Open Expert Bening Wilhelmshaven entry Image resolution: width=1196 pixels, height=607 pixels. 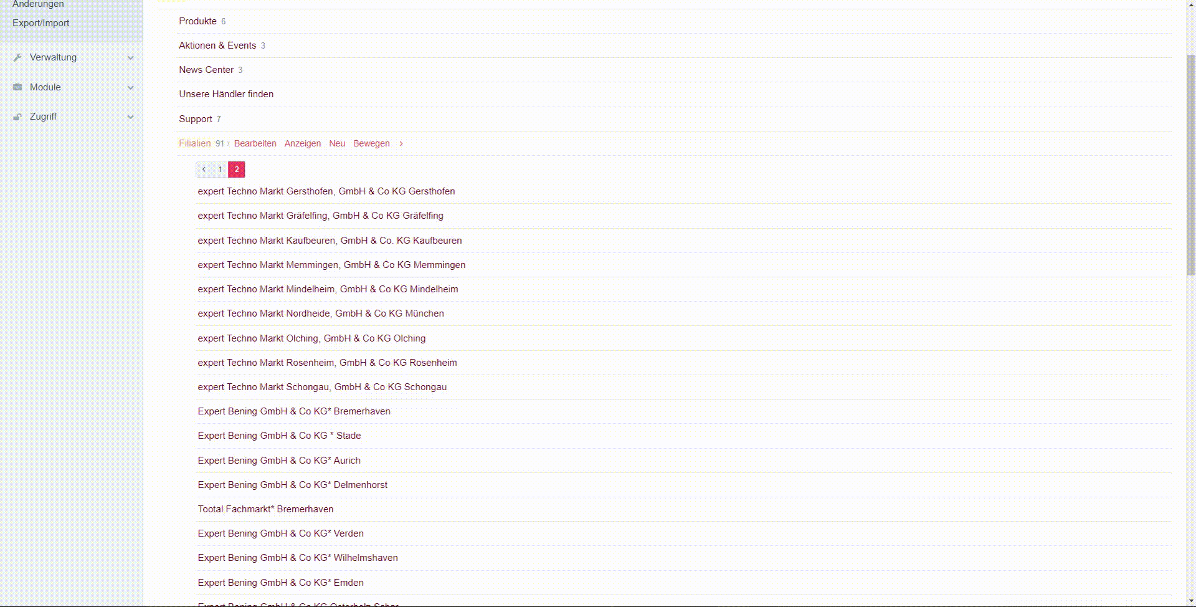[x=298, y=558]
